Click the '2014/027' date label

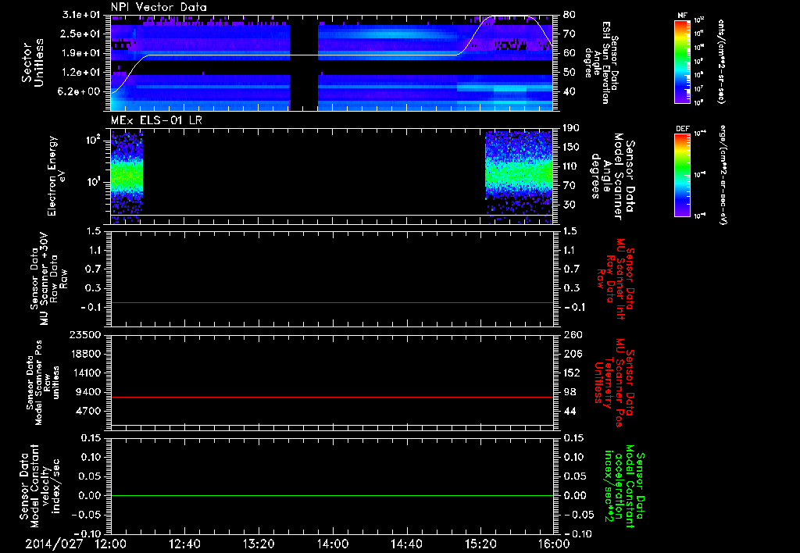tap(54, 544)
